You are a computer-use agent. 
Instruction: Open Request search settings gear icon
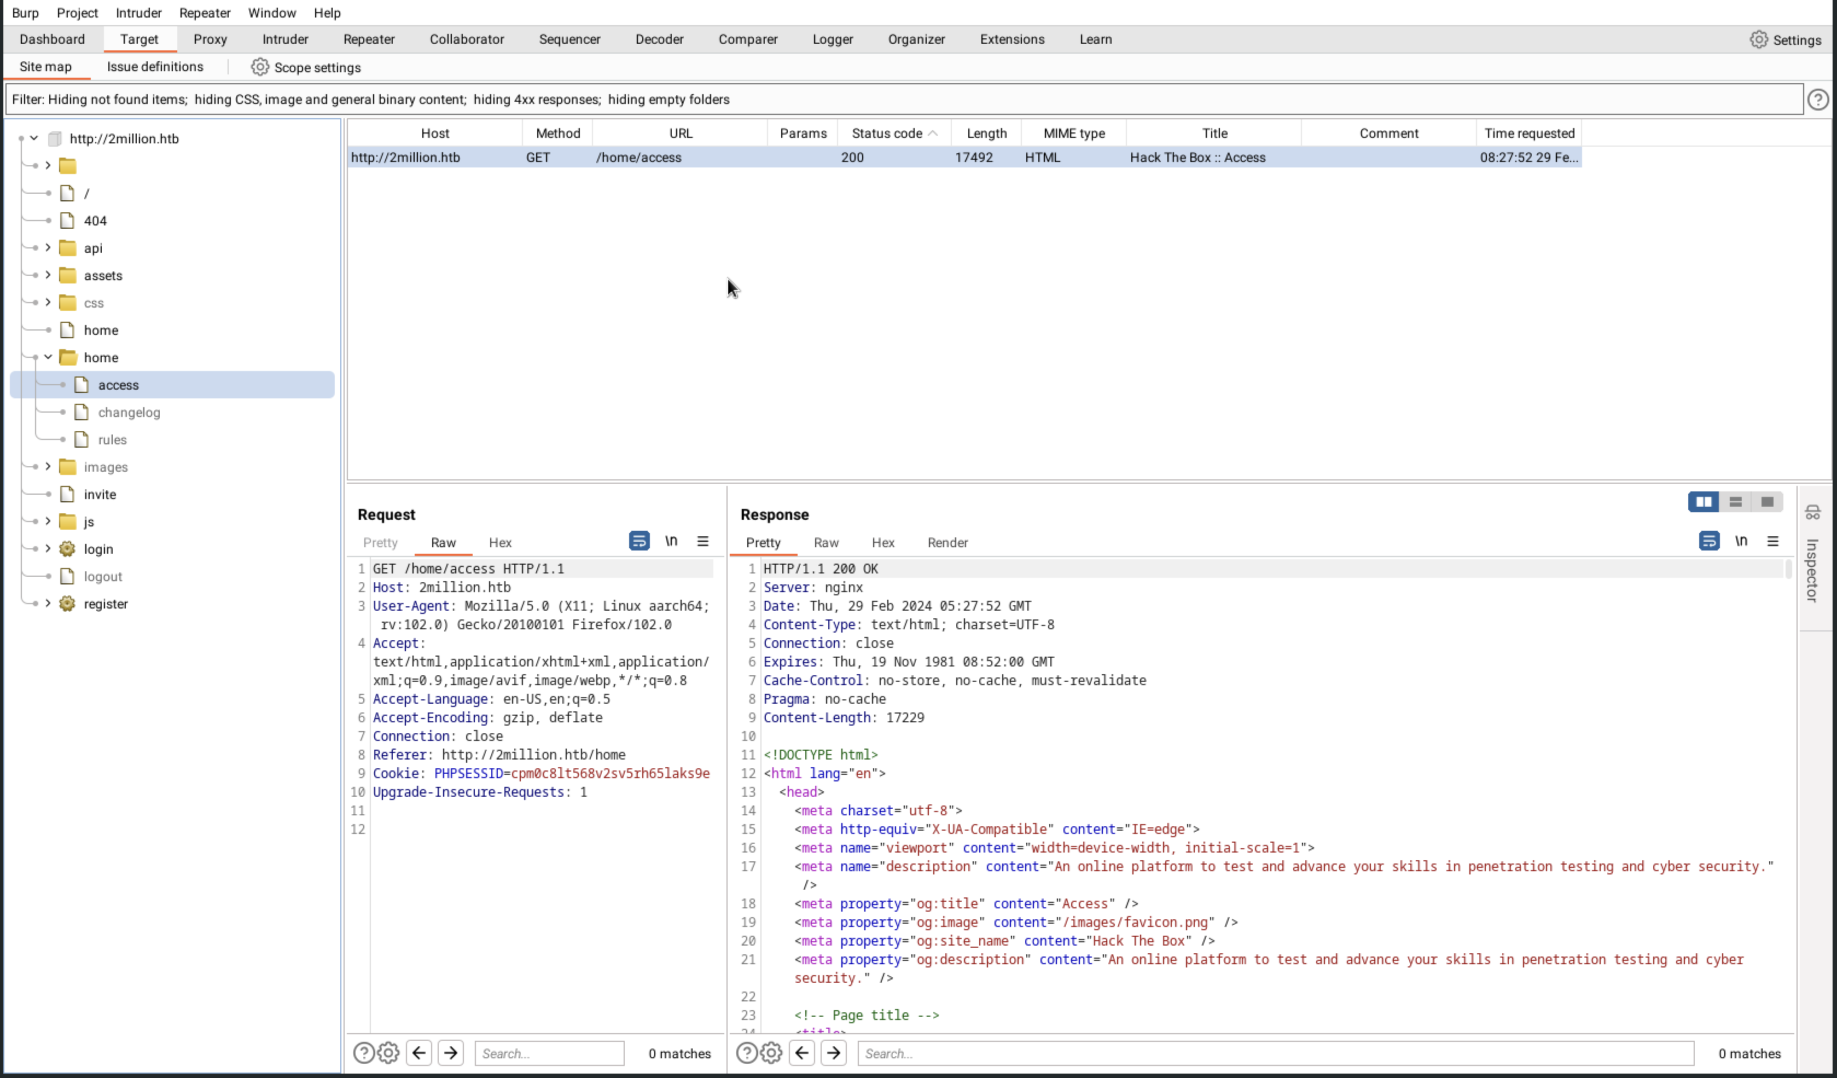coord(388,1053)
